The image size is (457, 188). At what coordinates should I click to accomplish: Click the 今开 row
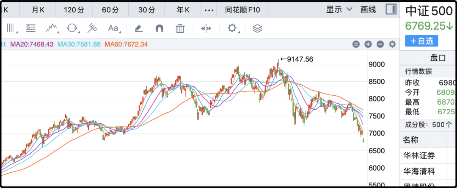430,93
